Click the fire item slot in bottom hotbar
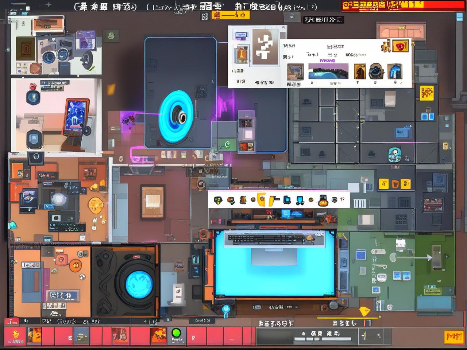The image size is (467, 350). pyautogui.click(x=158, y=335)
